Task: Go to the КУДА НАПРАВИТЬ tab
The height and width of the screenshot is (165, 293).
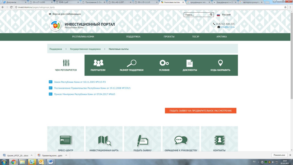Action: (220, 65)
